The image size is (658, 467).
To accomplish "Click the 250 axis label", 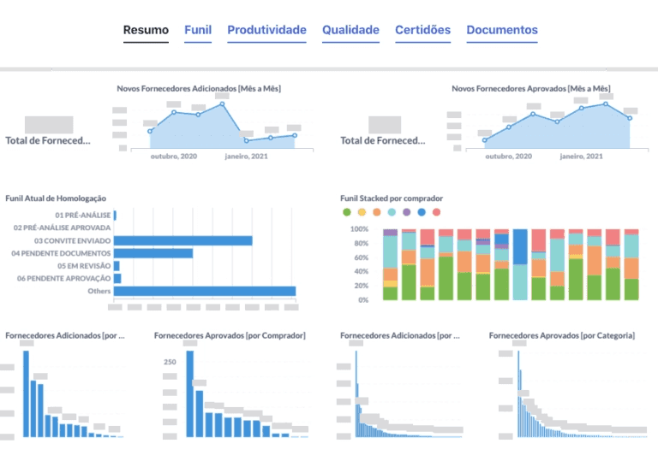I will 170,363.
